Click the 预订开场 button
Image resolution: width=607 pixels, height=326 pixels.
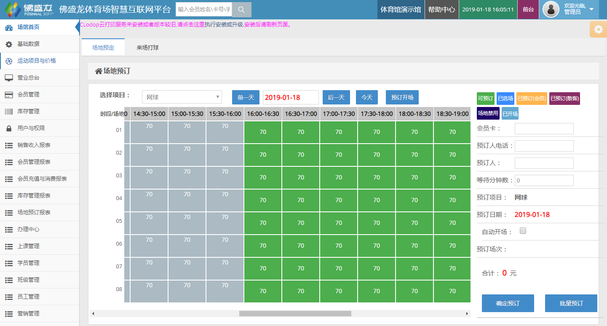point(402,97)
